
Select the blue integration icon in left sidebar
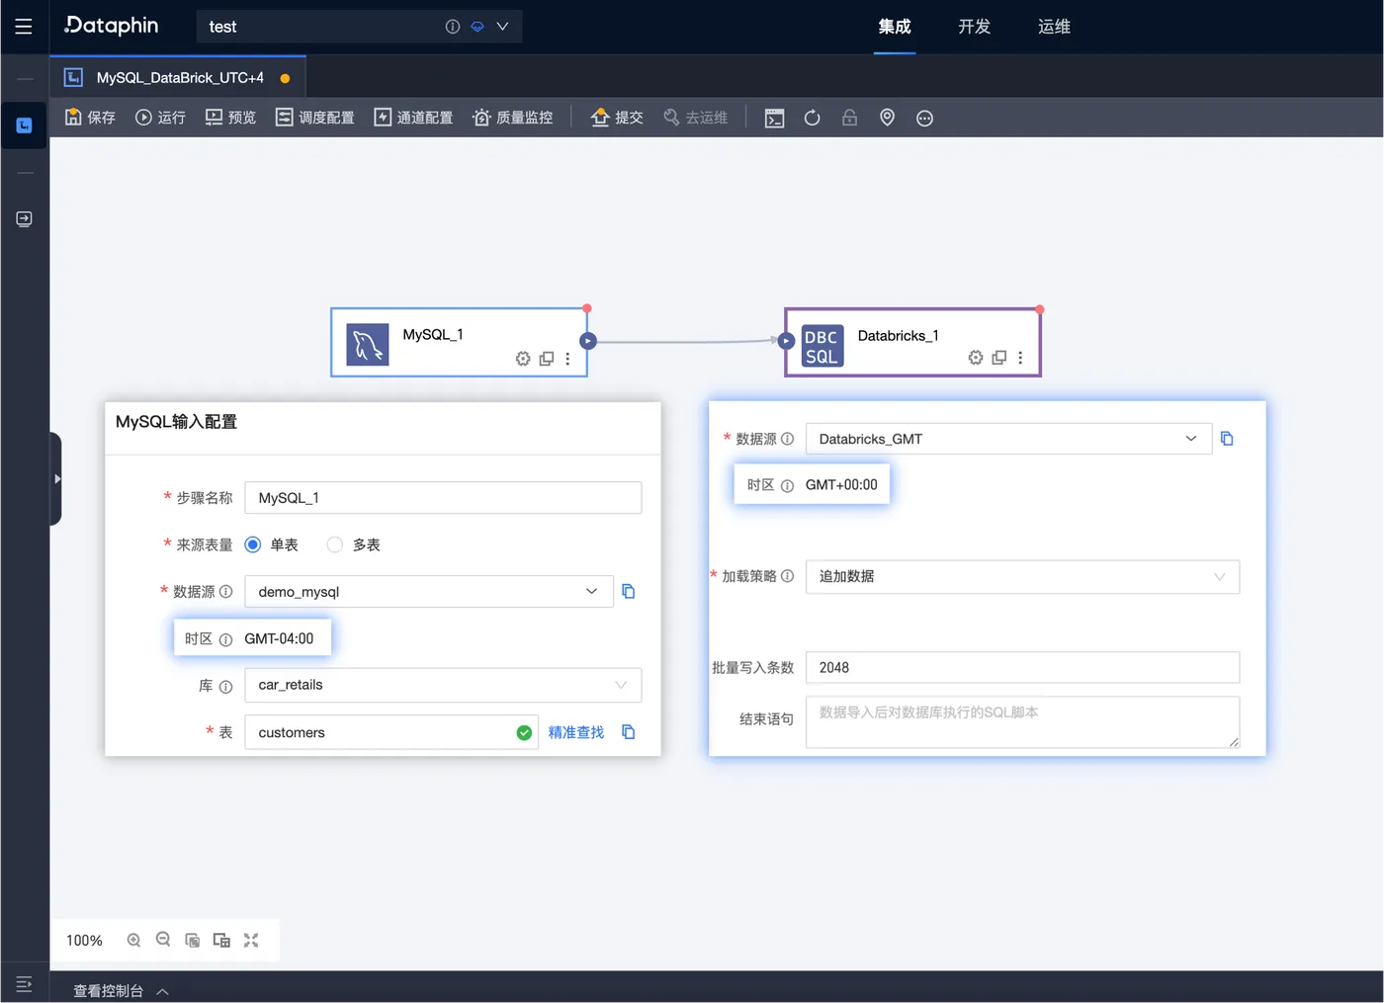click(x=25, y=125)
